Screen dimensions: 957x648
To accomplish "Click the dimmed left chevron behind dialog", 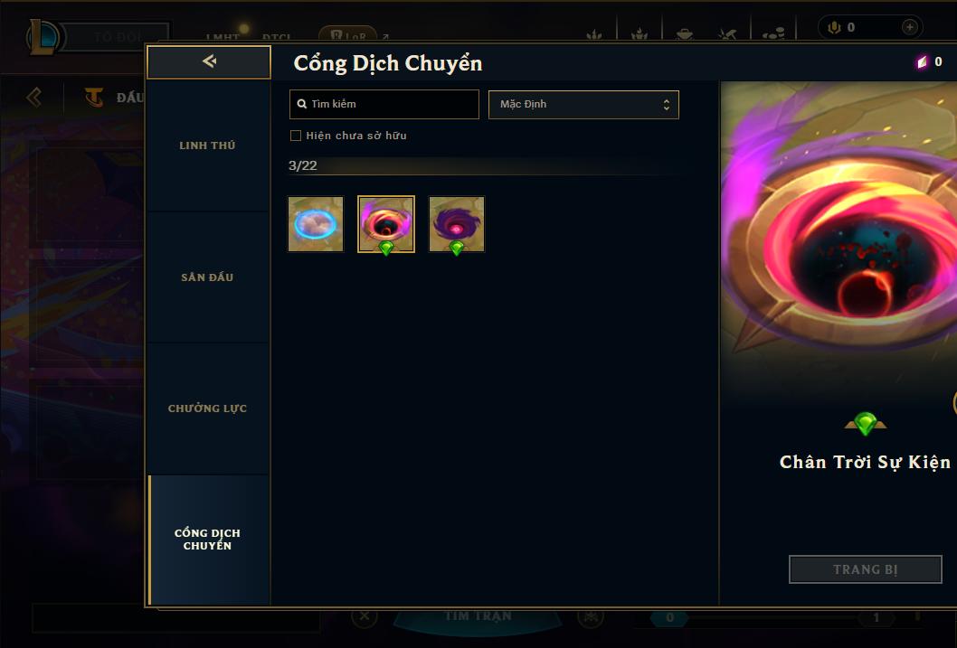I will (34, 97).
